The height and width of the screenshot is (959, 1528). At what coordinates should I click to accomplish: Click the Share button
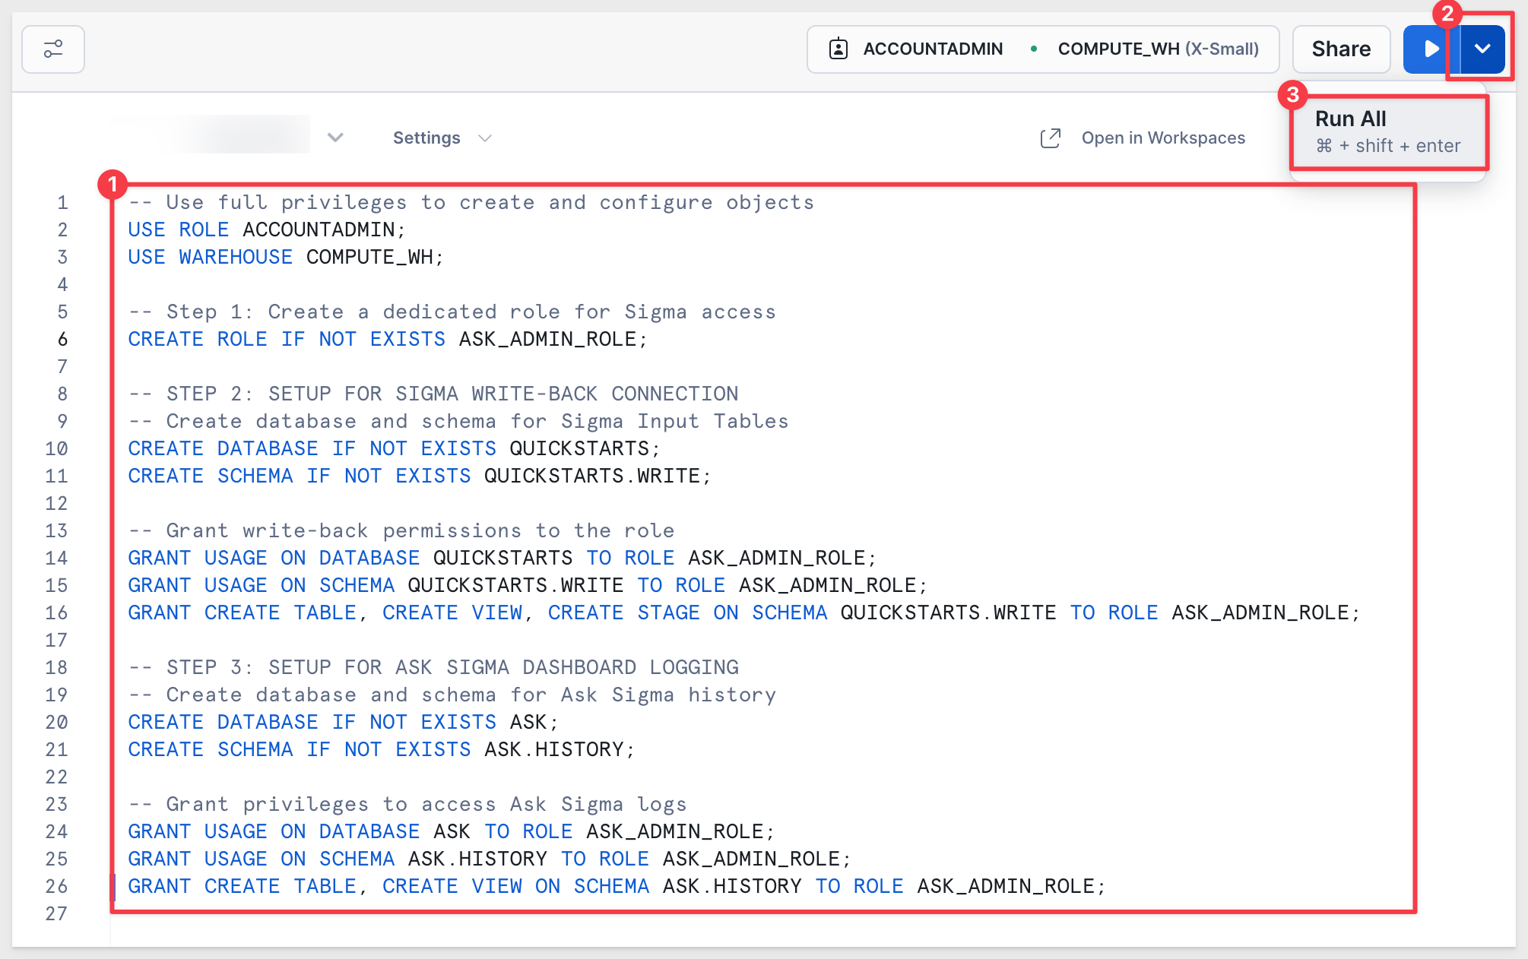[x=1341, y=49]
